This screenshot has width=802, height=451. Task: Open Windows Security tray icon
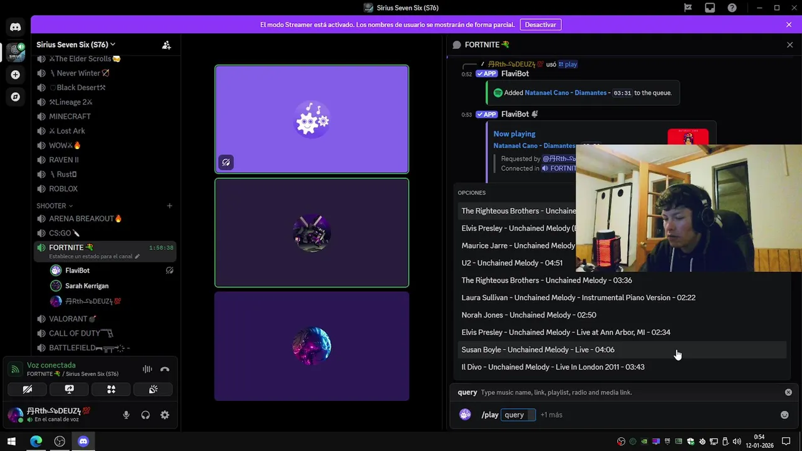click(690, 442)
